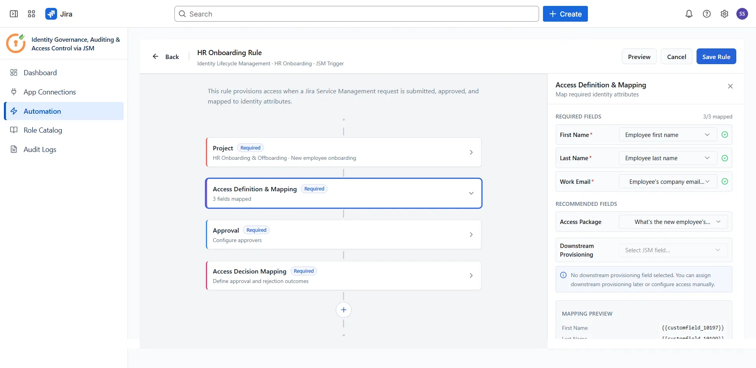Viewport: 756px width, 368px height.
Task: Click 'Define approval and rejection outcomes' text
Action: pyautogui.click(x=261, y=281)
